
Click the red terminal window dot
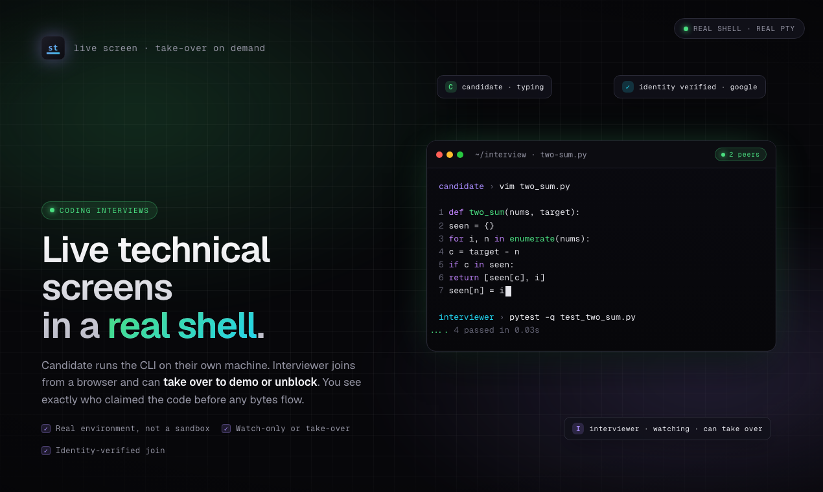439,155
